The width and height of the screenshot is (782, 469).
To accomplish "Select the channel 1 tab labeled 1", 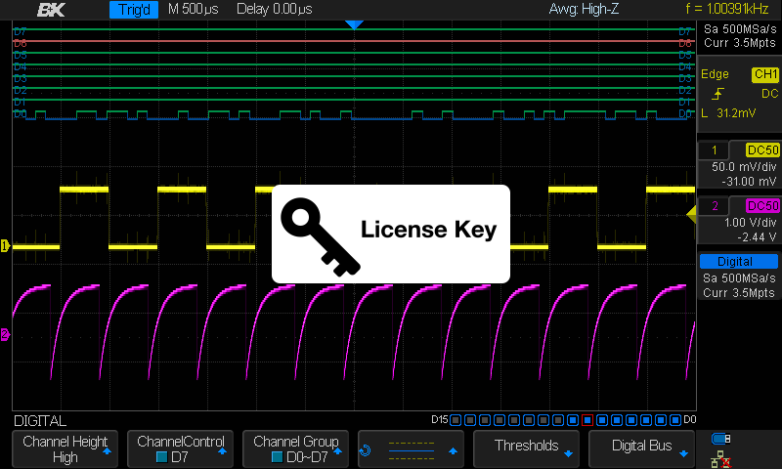I will [717, 149].
